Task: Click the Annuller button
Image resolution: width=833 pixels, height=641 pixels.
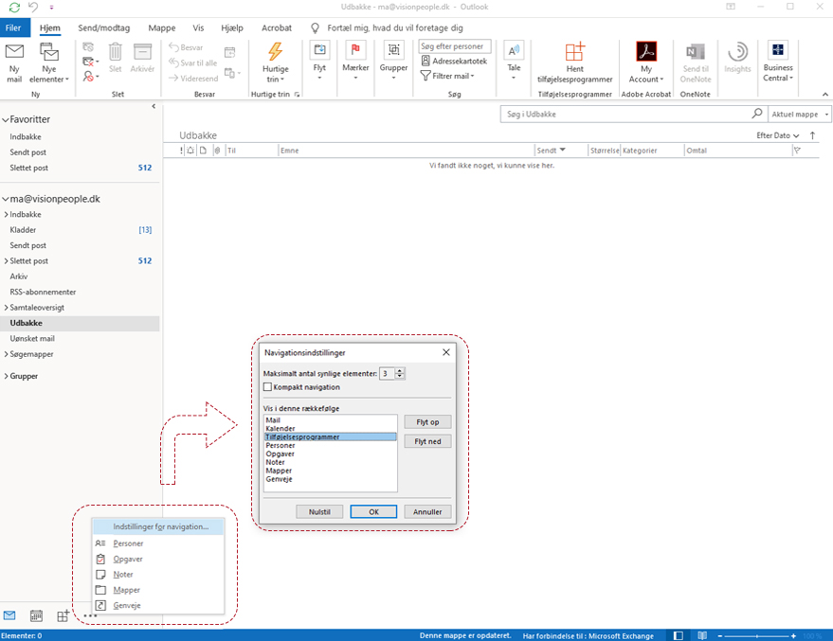Action: coord(427,511)
